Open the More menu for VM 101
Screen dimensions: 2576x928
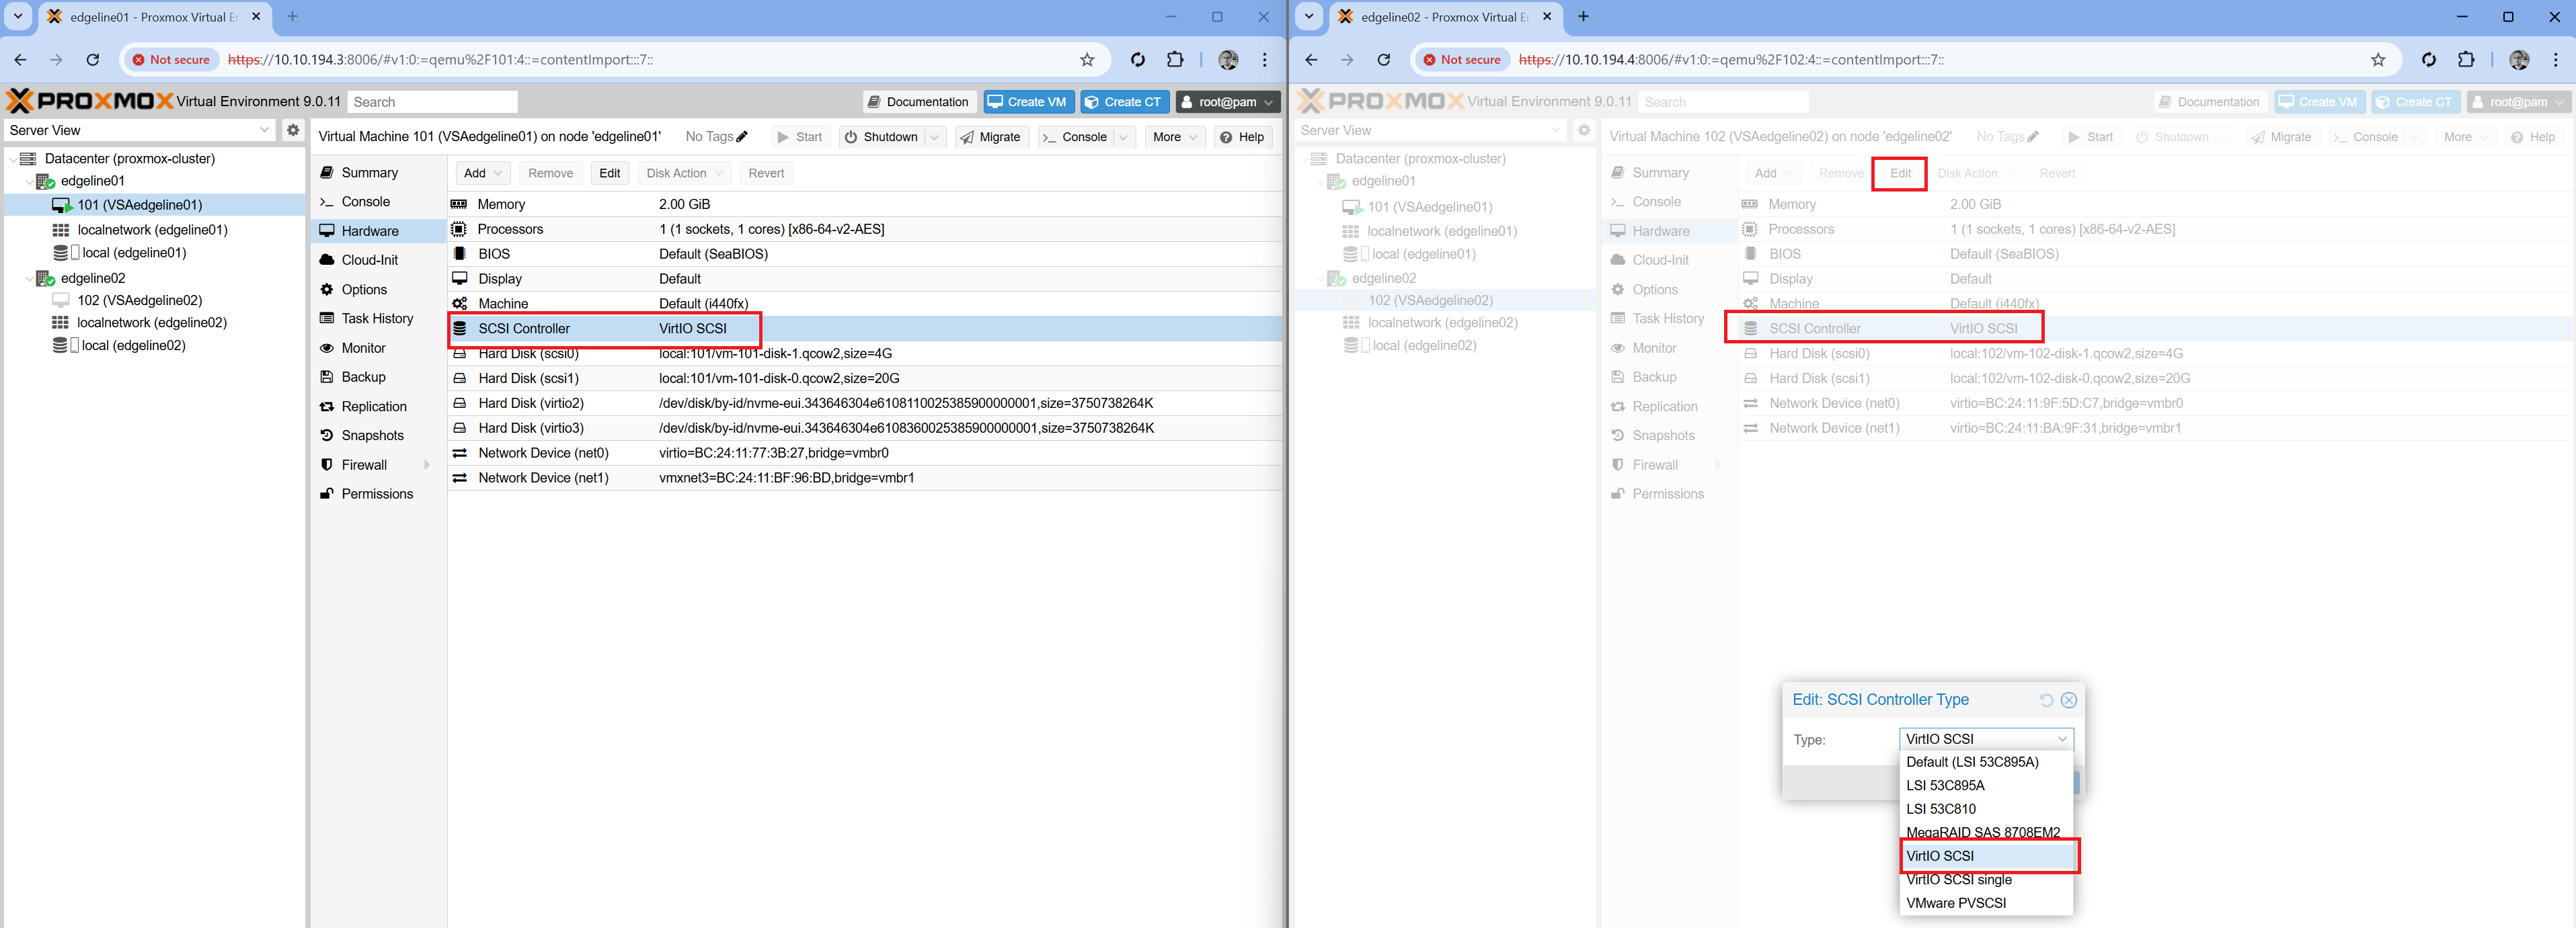[x=1174, y=137]
